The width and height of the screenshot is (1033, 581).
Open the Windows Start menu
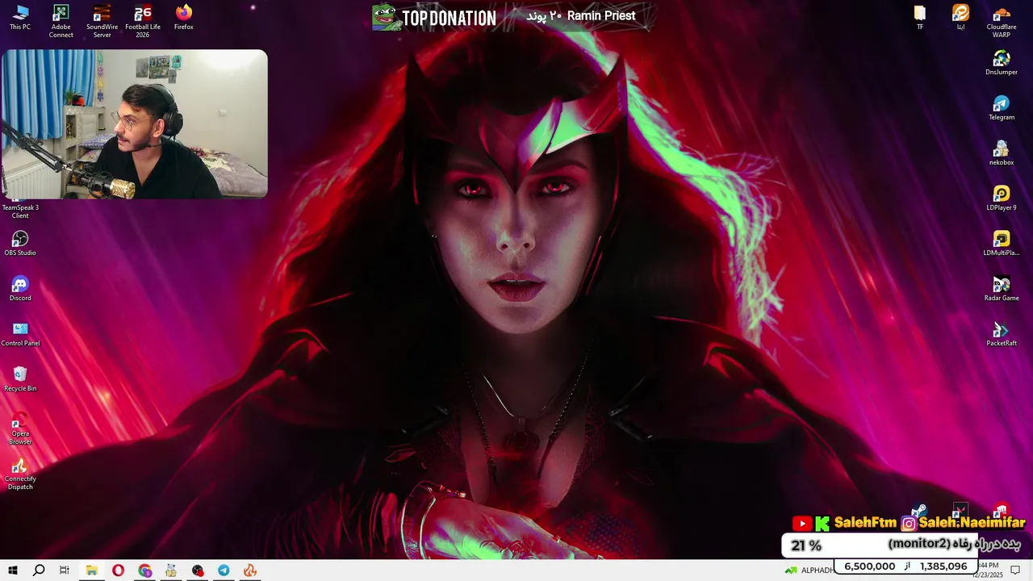pyautogui.click(x=13, y=571)
